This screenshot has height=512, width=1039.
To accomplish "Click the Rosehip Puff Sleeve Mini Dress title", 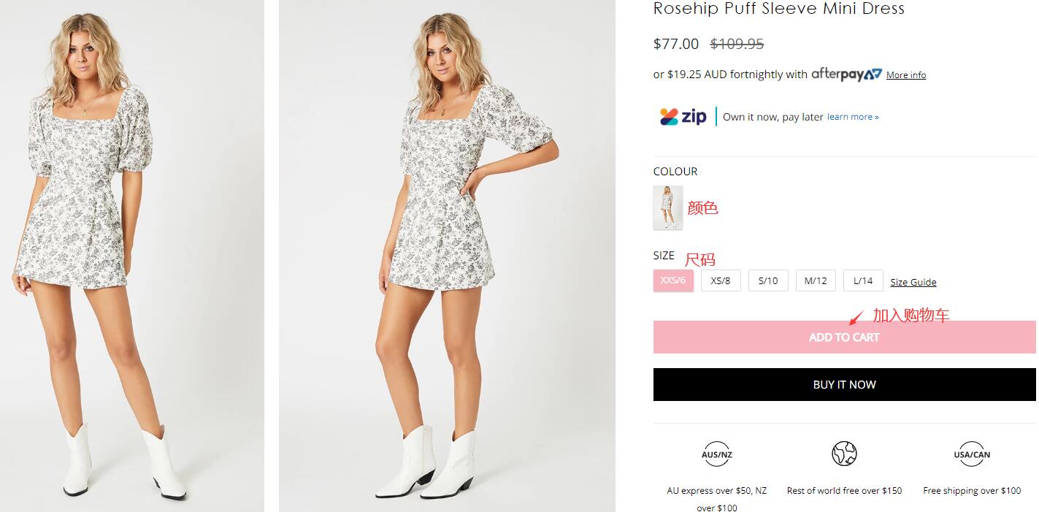I will (x=778, y=9).
